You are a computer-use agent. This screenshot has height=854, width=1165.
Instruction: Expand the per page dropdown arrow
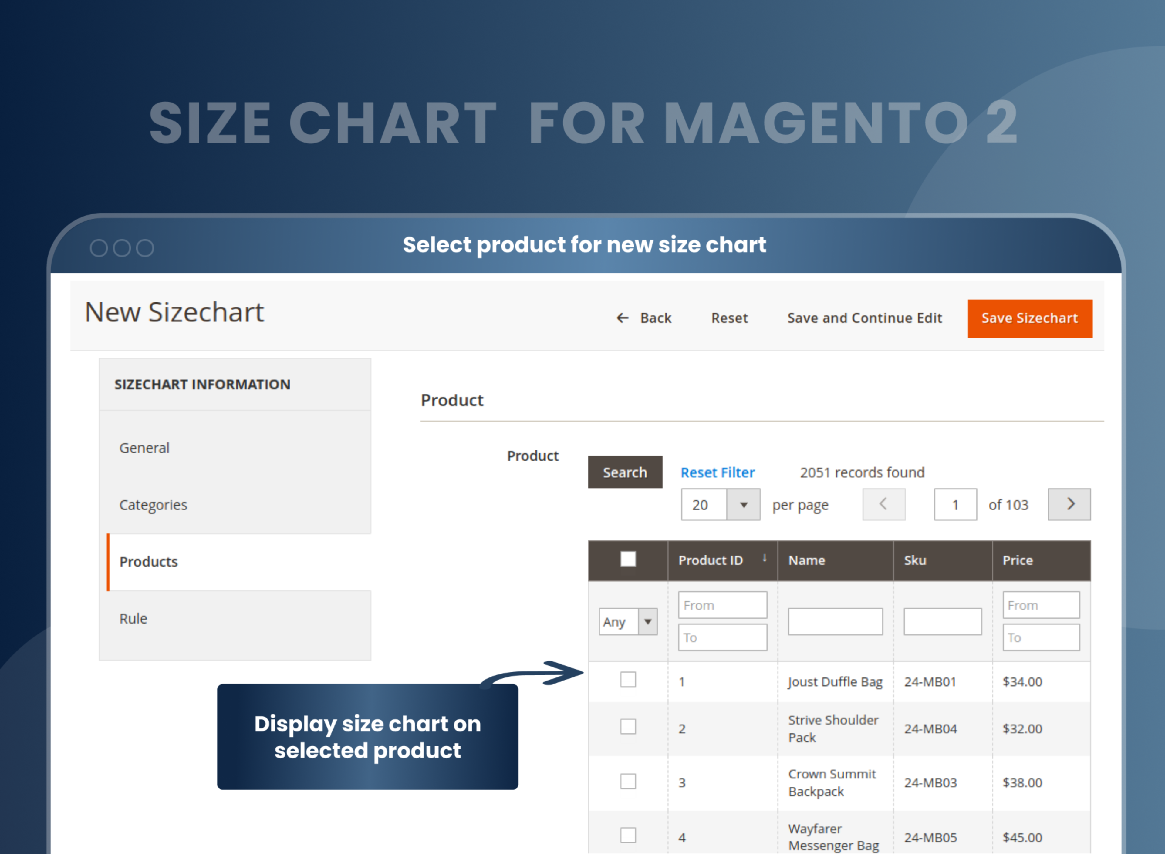click(x=744, y=505)
